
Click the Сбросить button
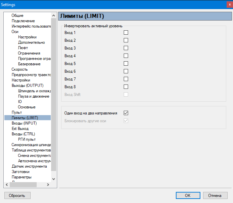pyautogui.click(x=17, y=195)
